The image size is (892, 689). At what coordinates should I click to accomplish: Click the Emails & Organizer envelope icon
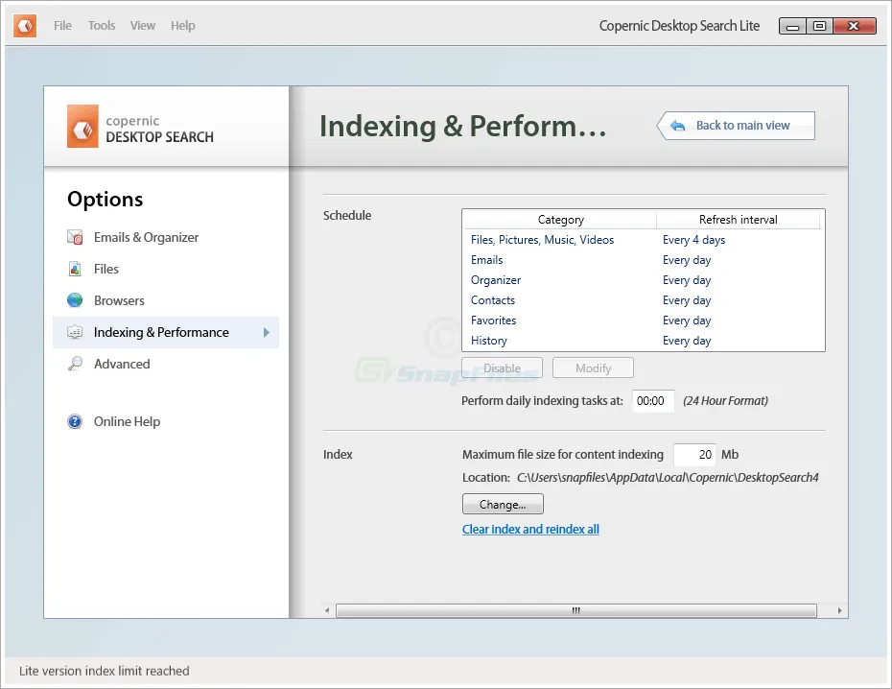coord(75,237)
